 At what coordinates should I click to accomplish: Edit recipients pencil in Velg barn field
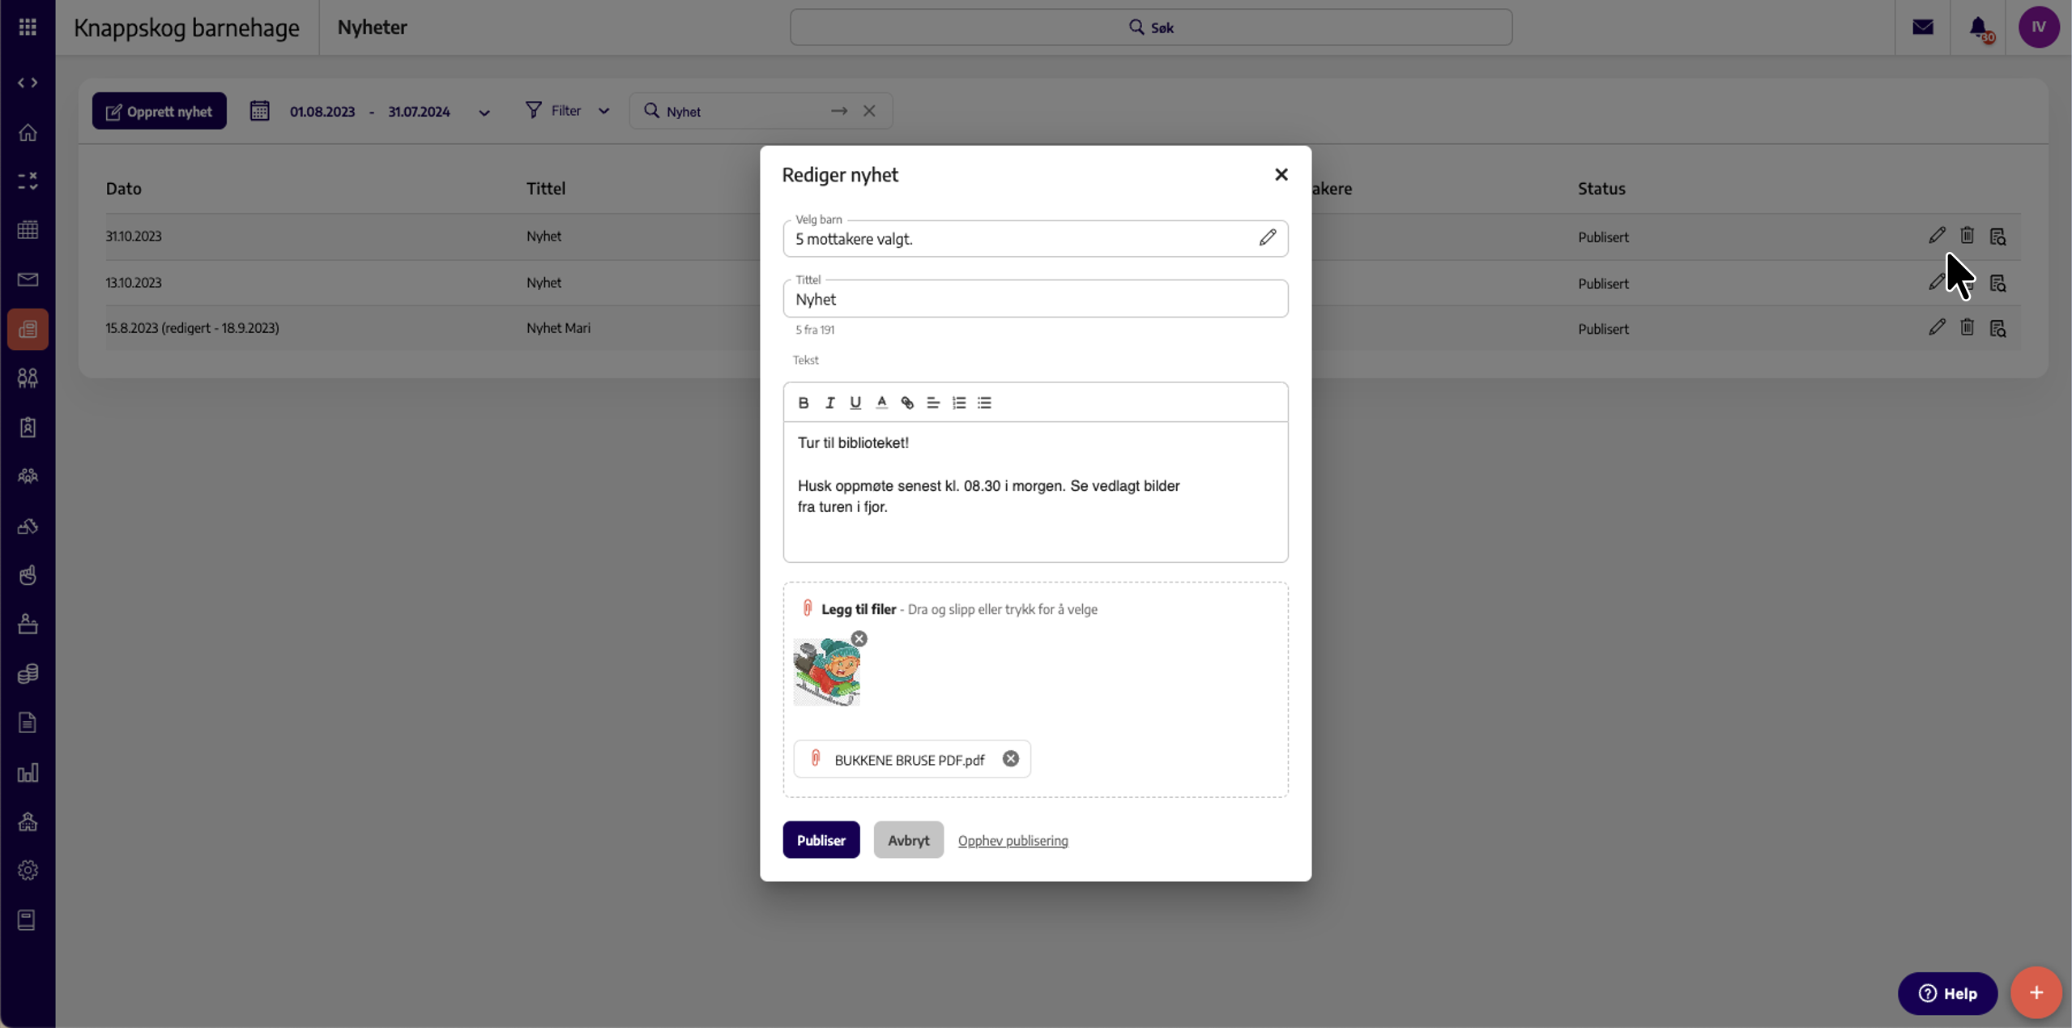[x=1268, y=237]
